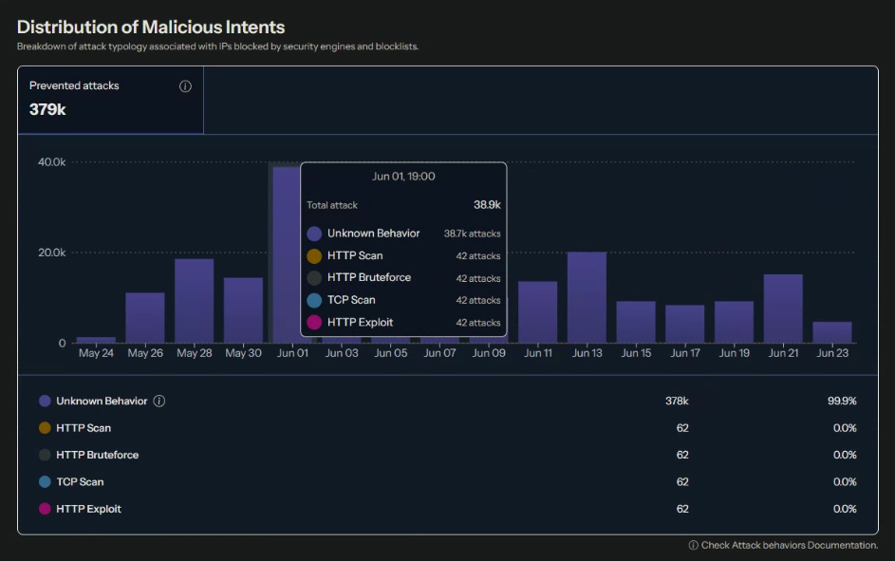Click the HTTP Scan legend label
The height and width of the screenshot is (561, 895).
tap(84, 428)
